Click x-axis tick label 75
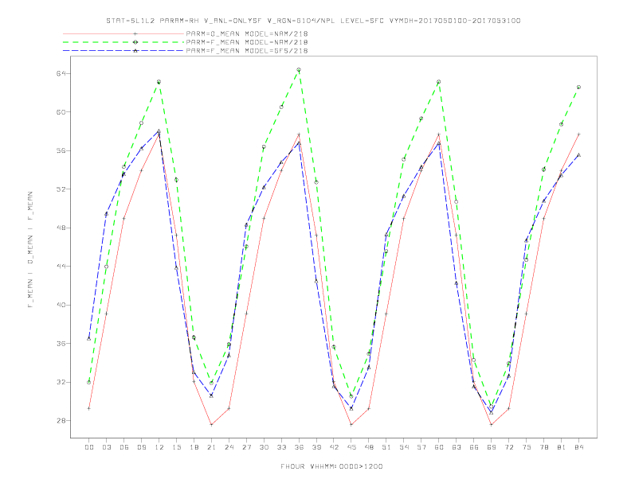Image resolution: width=631 pixels, height=487 pixels. [x=527, y=447]
